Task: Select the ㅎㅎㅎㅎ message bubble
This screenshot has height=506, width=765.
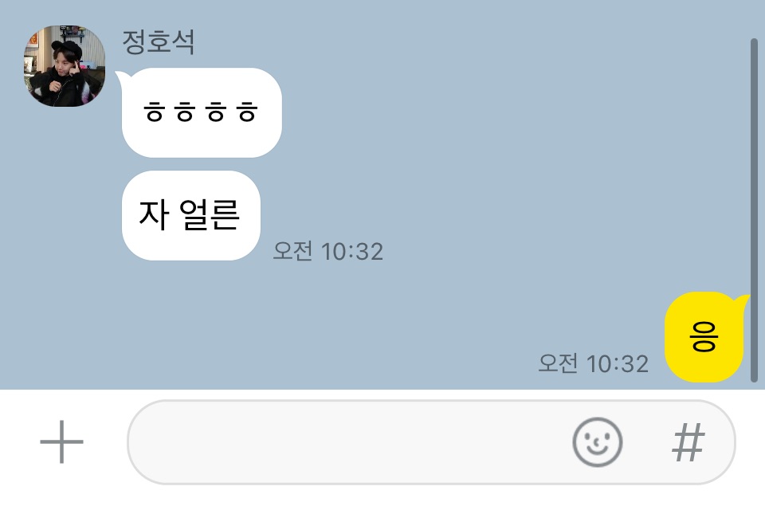Action: [x=202, y=112]
